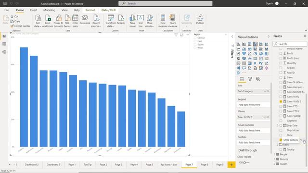The height and width of the screenshot is (173, 308).
Task: Tick the Quantity field checkbox
Action: 281,63
